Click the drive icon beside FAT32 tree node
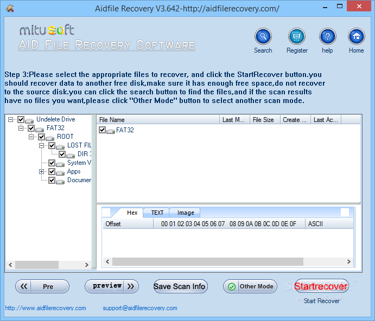The width and height of the screenshot is (375, 321). pos(40,129)
